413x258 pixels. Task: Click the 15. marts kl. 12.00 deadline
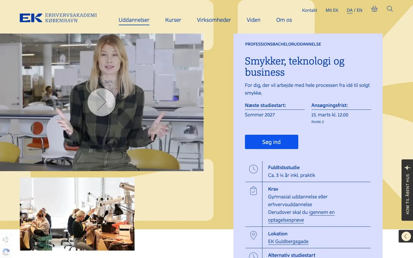pyautogui.click(x=330, y=115)
